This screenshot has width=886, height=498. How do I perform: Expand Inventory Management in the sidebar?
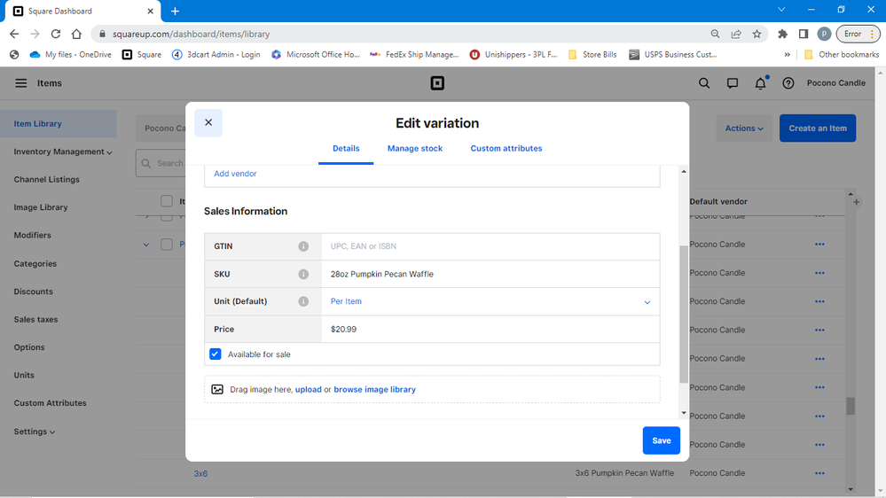62,152
